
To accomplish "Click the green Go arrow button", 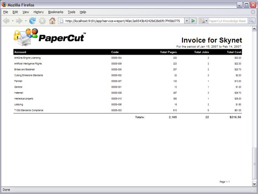I will click(x=193, y=21).
